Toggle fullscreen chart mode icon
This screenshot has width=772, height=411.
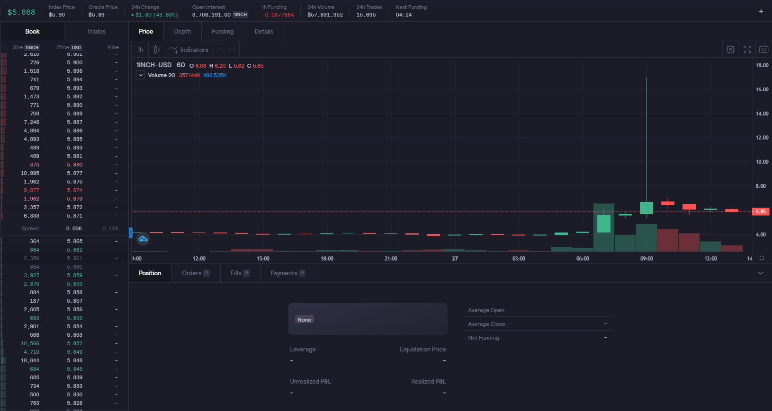(747, 49)
